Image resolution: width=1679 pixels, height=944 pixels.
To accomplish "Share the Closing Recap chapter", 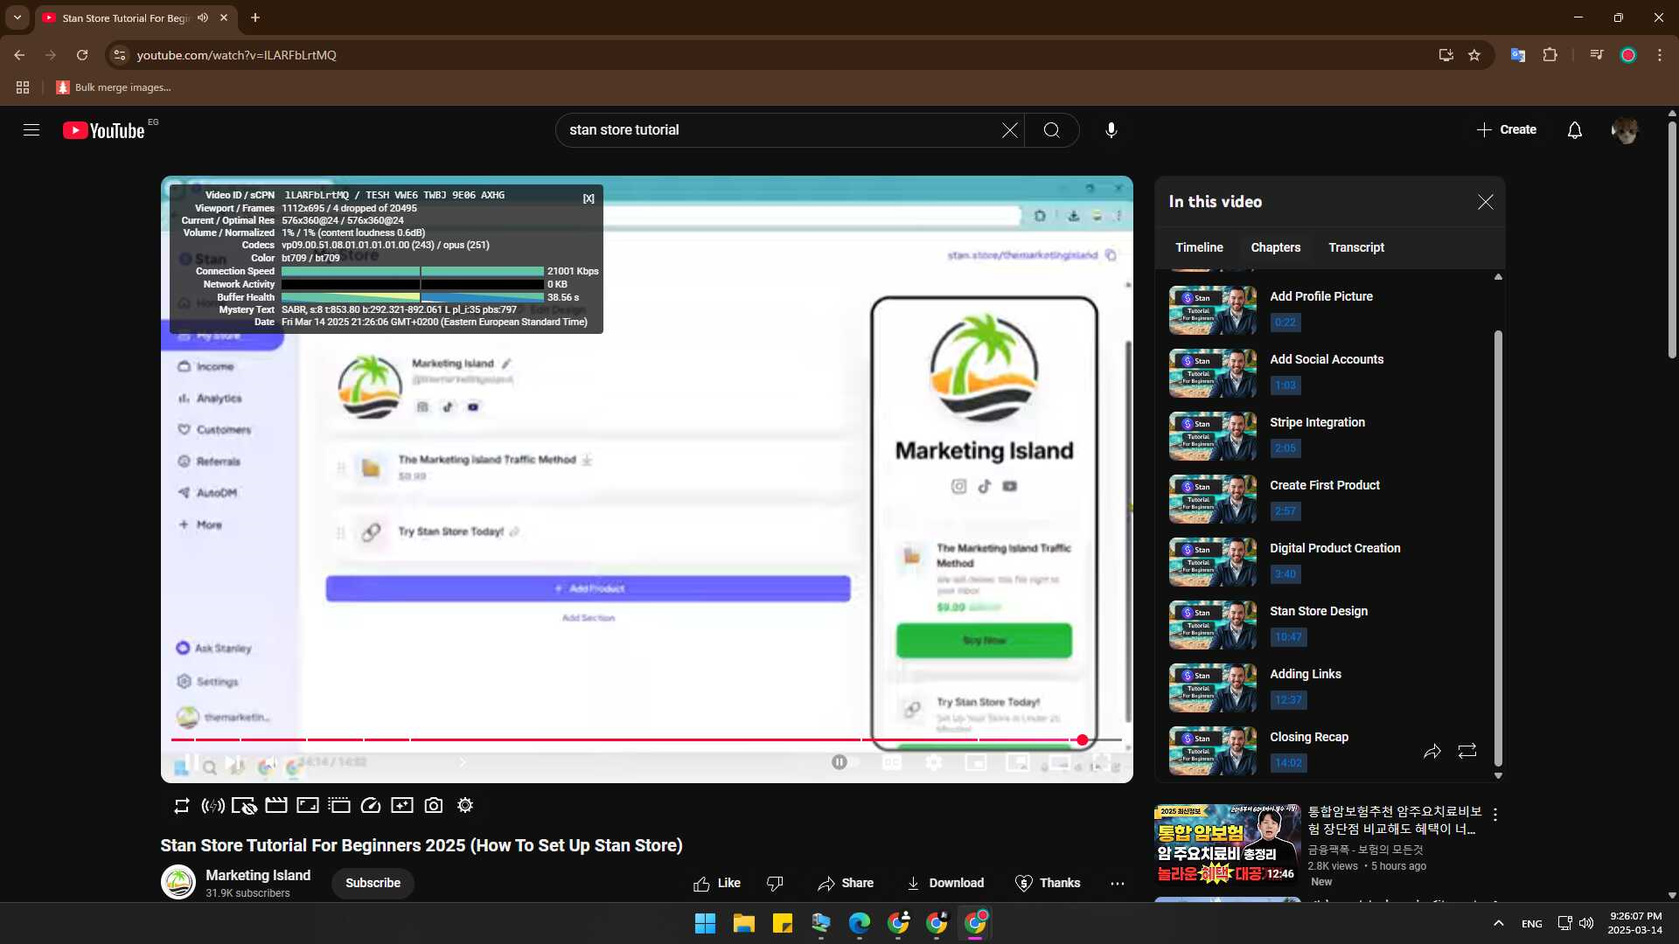I will [x=1432, y=751].
